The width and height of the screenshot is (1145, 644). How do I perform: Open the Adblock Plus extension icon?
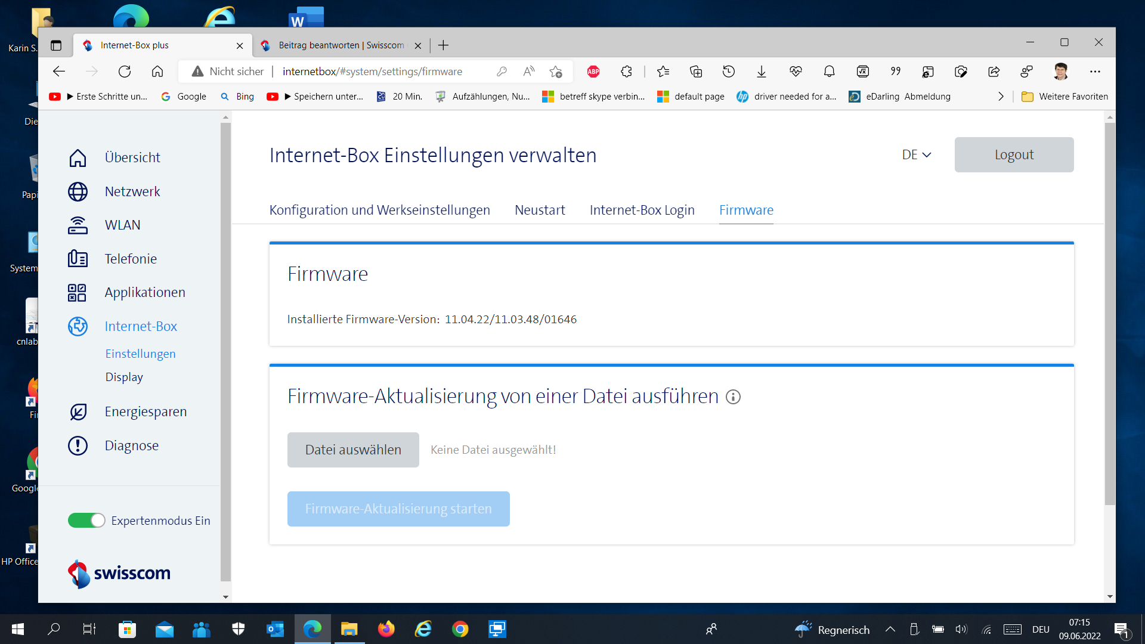point(593,71)
